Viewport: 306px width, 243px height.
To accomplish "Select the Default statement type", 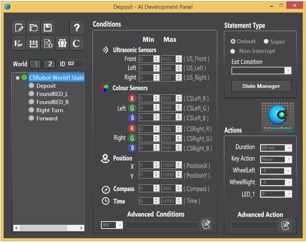I will [x=233, y=41].
